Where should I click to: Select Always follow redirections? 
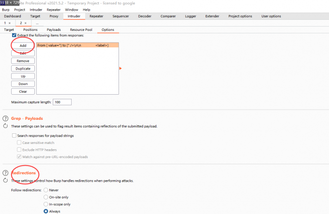pyautogui.click(x=46, y=211)
